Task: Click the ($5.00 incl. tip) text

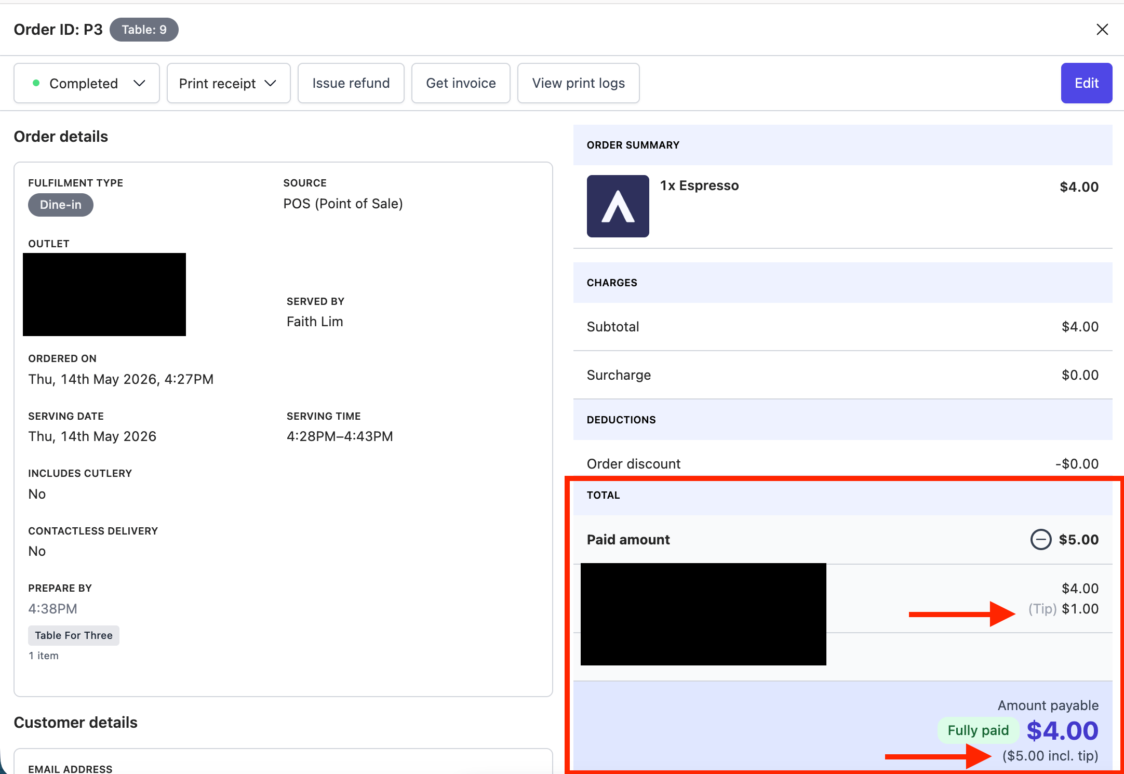Action: click(x=1050, y=756)
